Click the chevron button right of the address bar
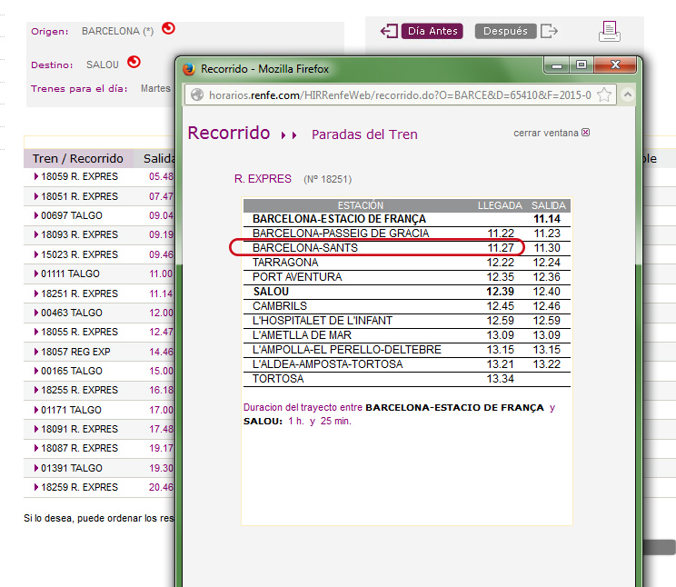 628,95
